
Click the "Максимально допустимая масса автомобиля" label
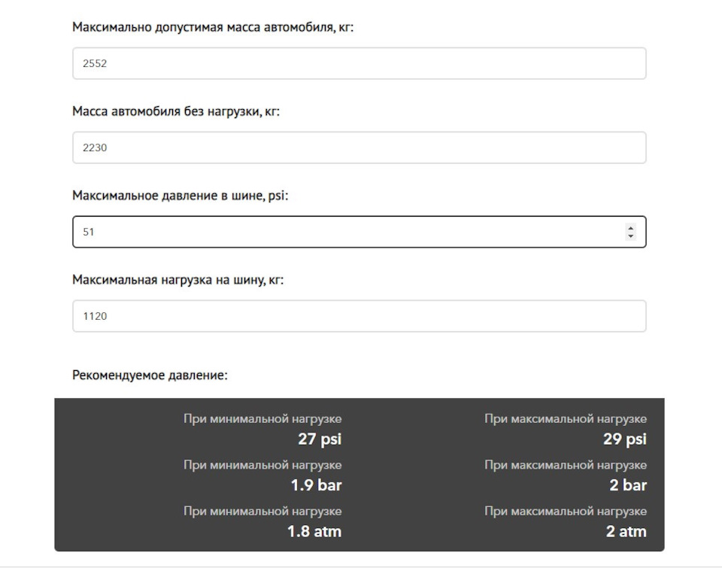pos(213,28)
